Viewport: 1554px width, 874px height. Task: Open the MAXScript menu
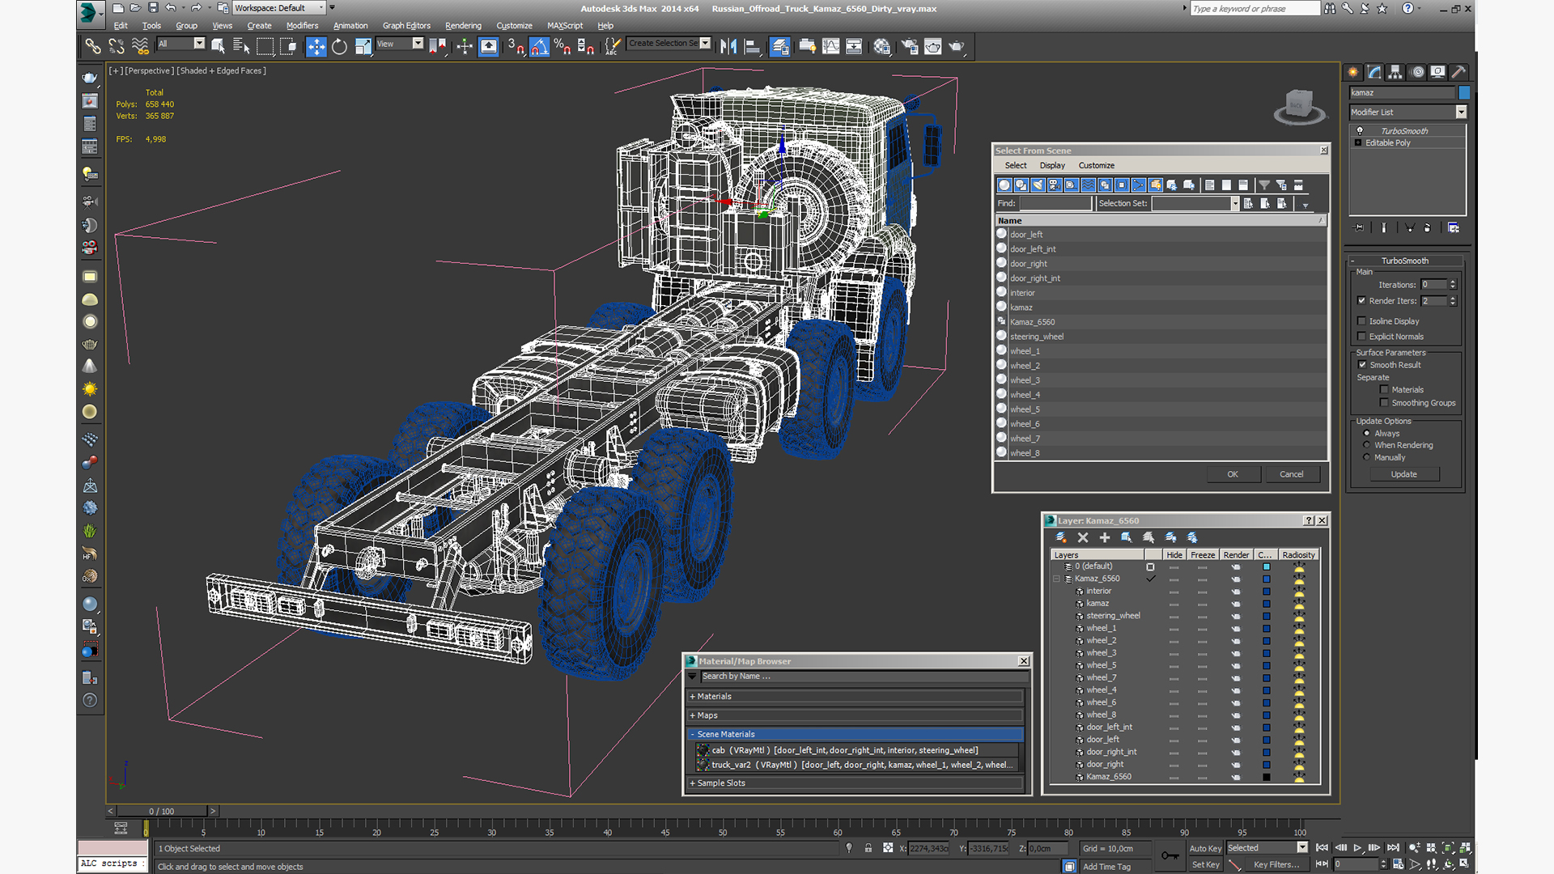pyautogui.click(x=565, y=26)
